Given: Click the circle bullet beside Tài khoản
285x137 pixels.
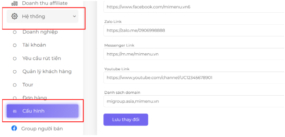Looking at the screenshot, I should pos(15,45).
